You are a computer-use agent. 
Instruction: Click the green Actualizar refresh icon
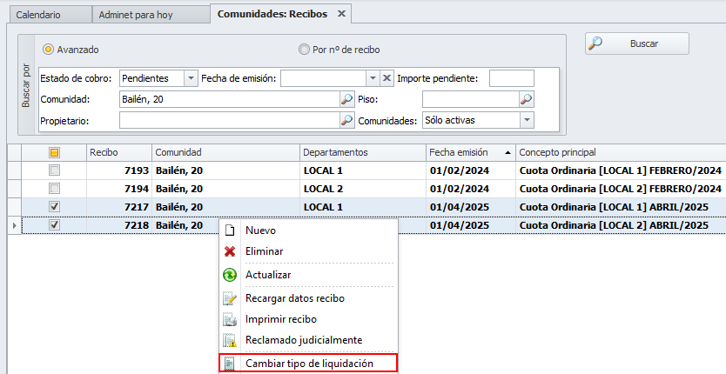(230, 275)
